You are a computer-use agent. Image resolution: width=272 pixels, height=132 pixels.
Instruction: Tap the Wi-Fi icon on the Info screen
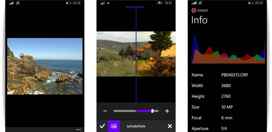point(200,3)
